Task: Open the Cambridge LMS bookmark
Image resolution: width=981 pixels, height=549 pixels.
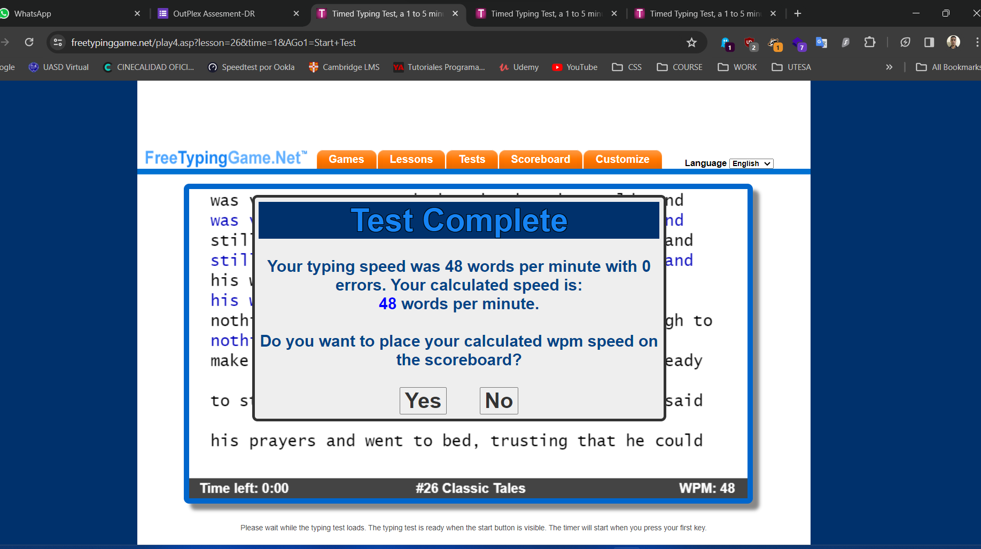Action: [x=345, y=67]
